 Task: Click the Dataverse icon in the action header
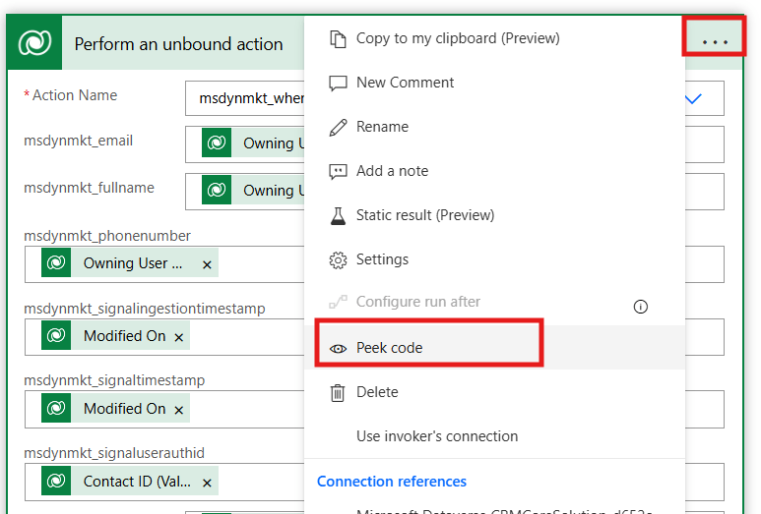34,43
